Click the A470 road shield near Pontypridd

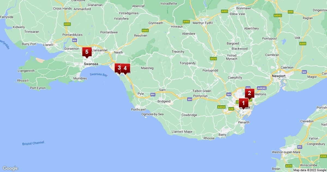pos(213,58)
